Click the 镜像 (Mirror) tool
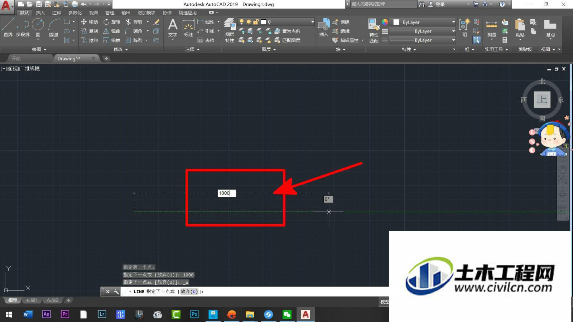 coord(112,31)
